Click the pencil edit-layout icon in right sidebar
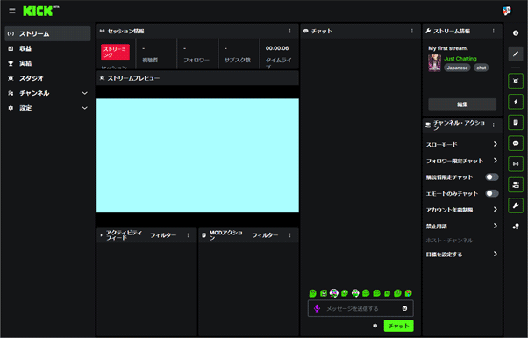The image size is (528, 338). 516,54
